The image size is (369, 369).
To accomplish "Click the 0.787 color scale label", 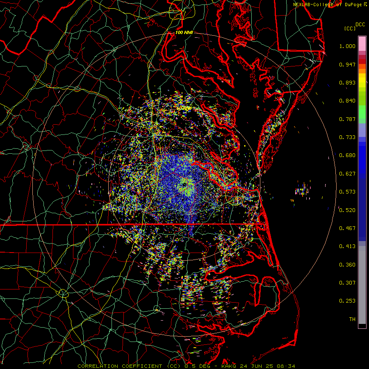I will click(x=347, y=119).
